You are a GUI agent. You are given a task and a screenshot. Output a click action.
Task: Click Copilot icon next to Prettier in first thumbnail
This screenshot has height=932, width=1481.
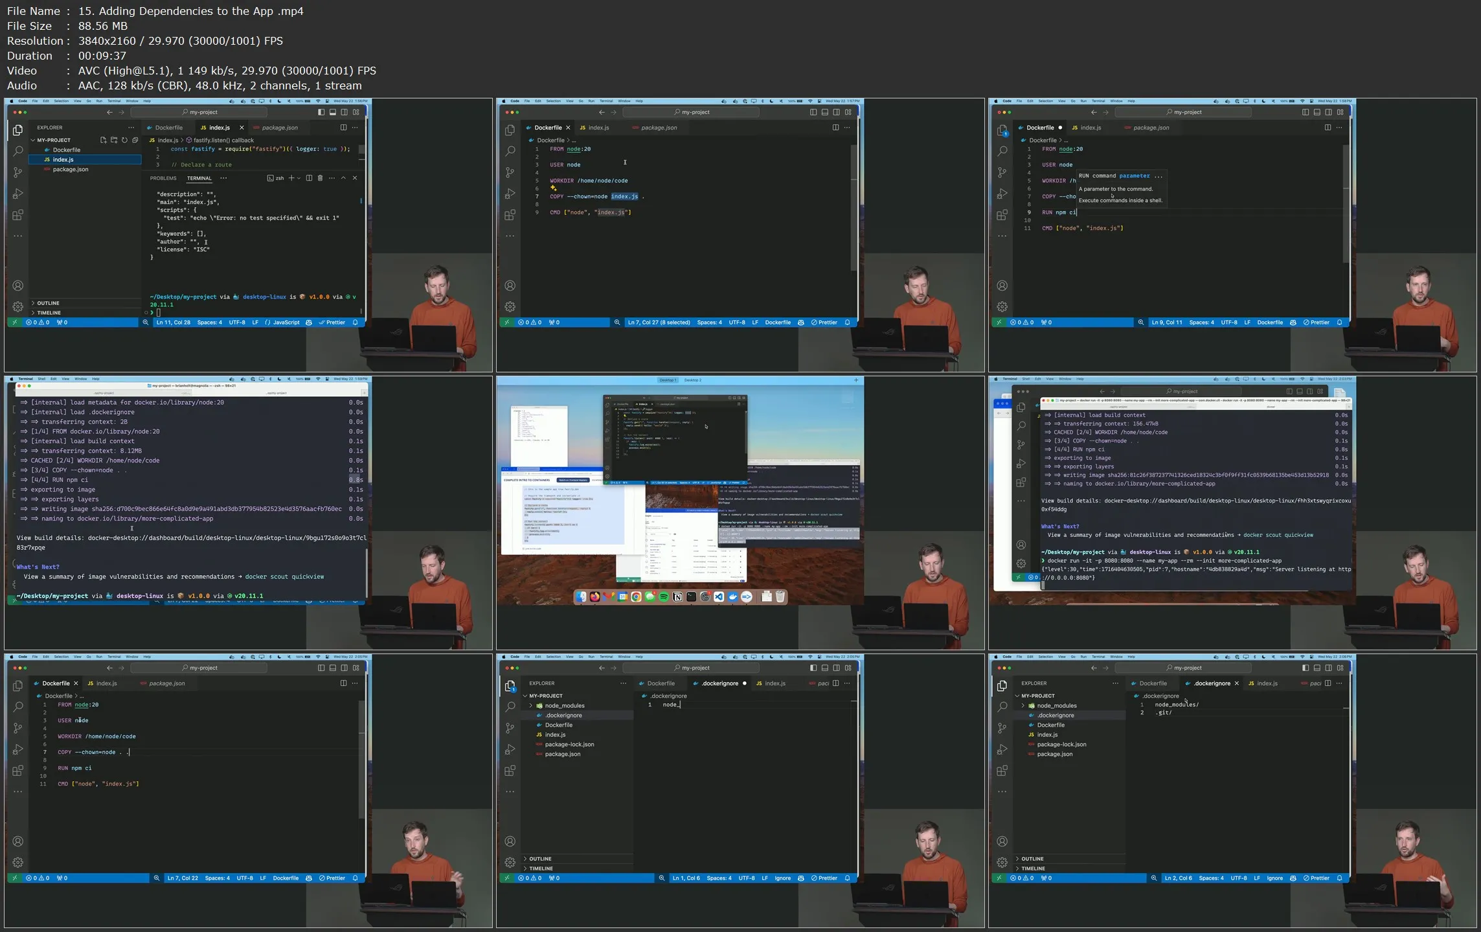[309, 323]
